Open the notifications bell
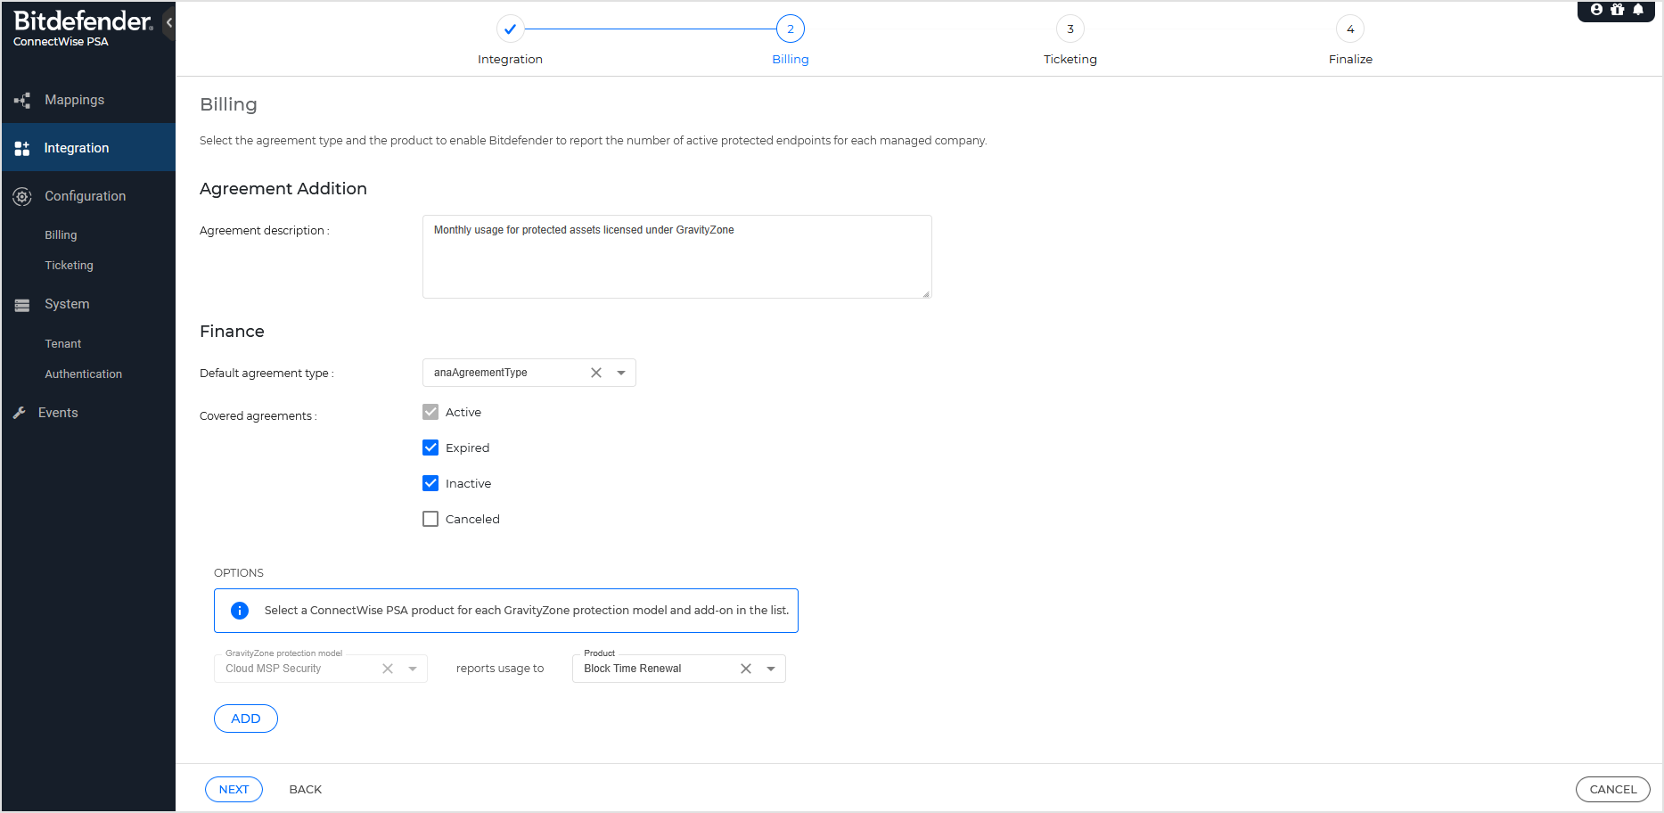The height and width of the screenshot is (813, 1664). point(1638,10)
